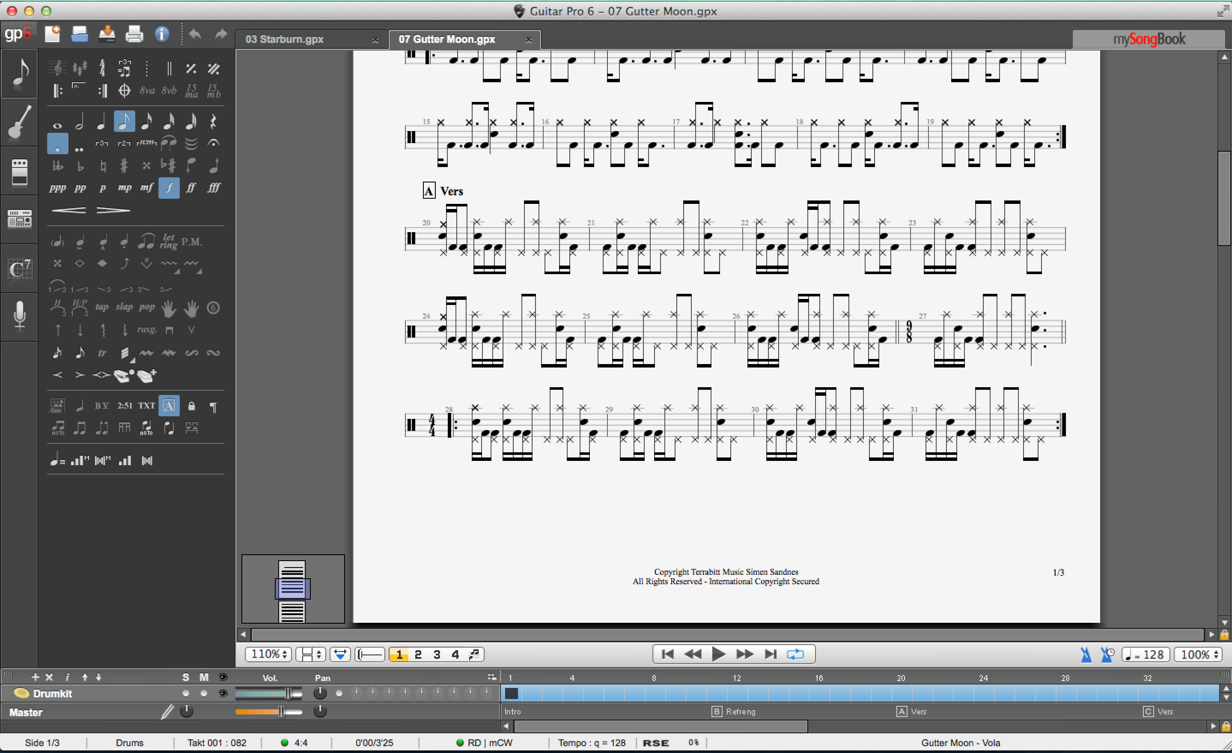Redo the action with the redo arrow

click(220, 34)
